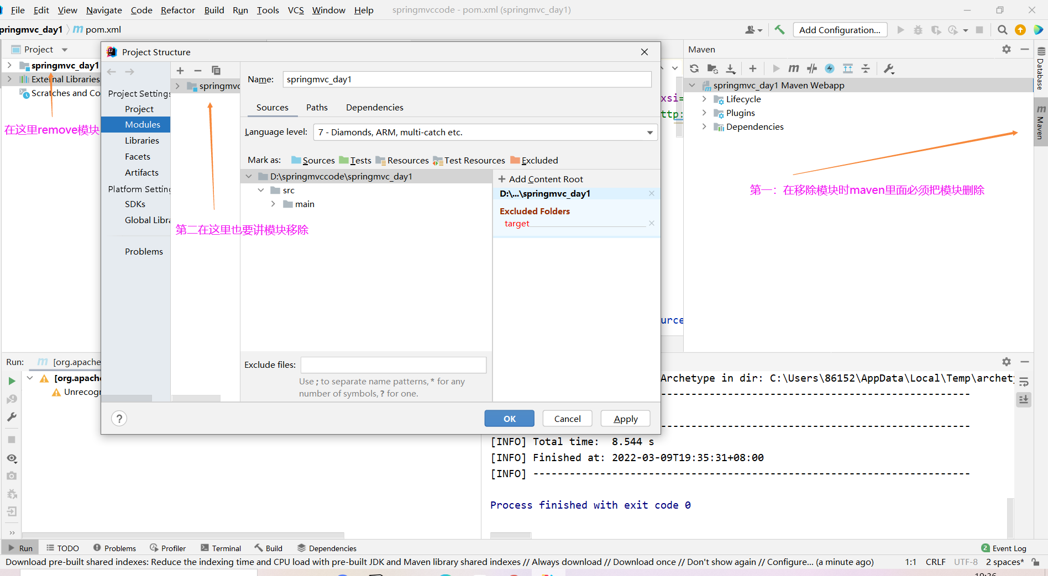Click Exclude files input field
Image resolution: width=1048 pixels, height=576 pixels.
(x=394, y=364)
